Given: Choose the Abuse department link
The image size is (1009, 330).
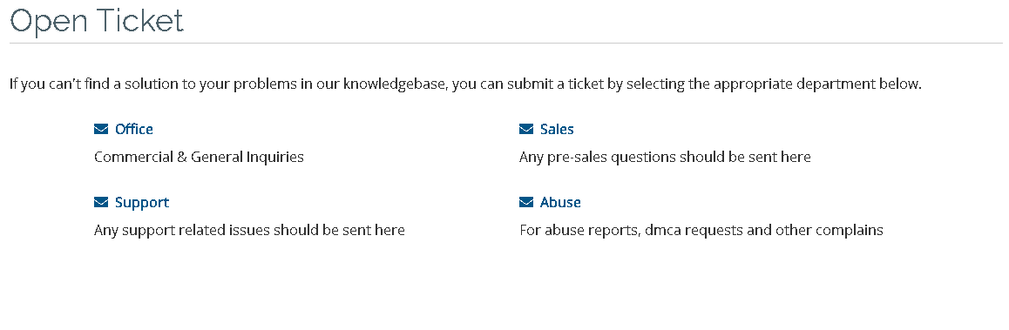Looking at the screenshot, I should pyautogui.click(x=560, y=203).
